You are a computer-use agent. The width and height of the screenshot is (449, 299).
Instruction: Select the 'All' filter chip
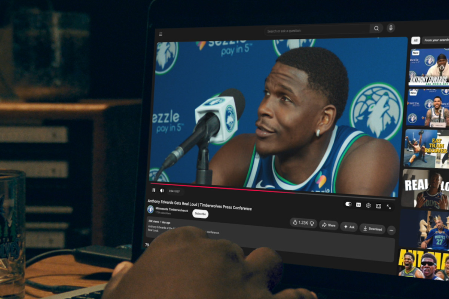416,40
